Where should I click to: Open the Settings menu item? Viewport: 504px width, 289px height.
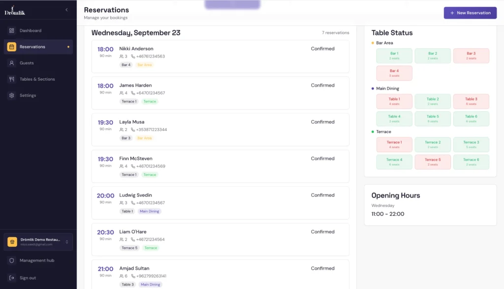38,96
